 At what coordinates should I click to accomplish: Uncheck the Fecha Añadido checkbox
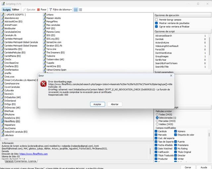coord(156,145)
